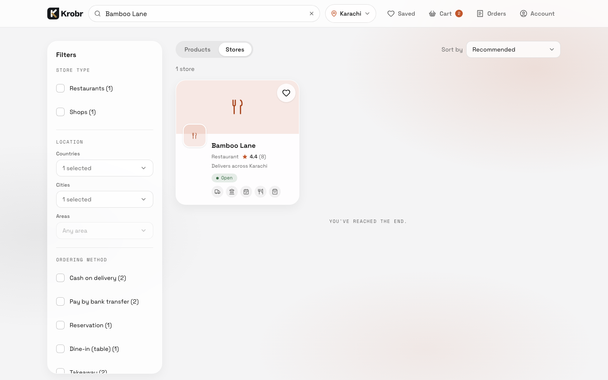Image resolution: width=608 pixels, height=380 pixels.
Task: Click the green Open status badge
Action: pos(224,178)
